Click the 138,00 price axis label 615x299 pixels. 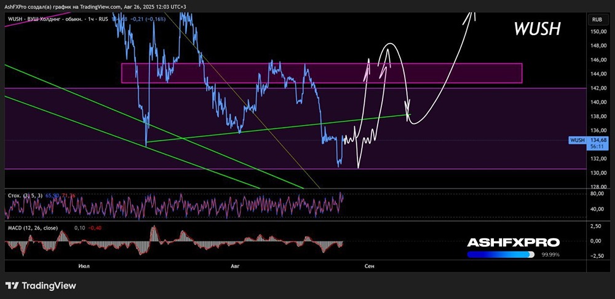coord(597,116)
